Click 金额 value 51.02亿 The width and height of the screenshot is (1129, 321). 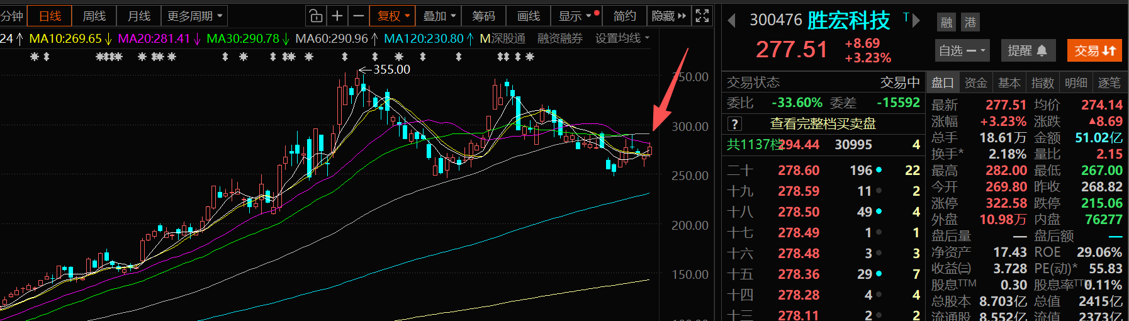point(1098,138)
